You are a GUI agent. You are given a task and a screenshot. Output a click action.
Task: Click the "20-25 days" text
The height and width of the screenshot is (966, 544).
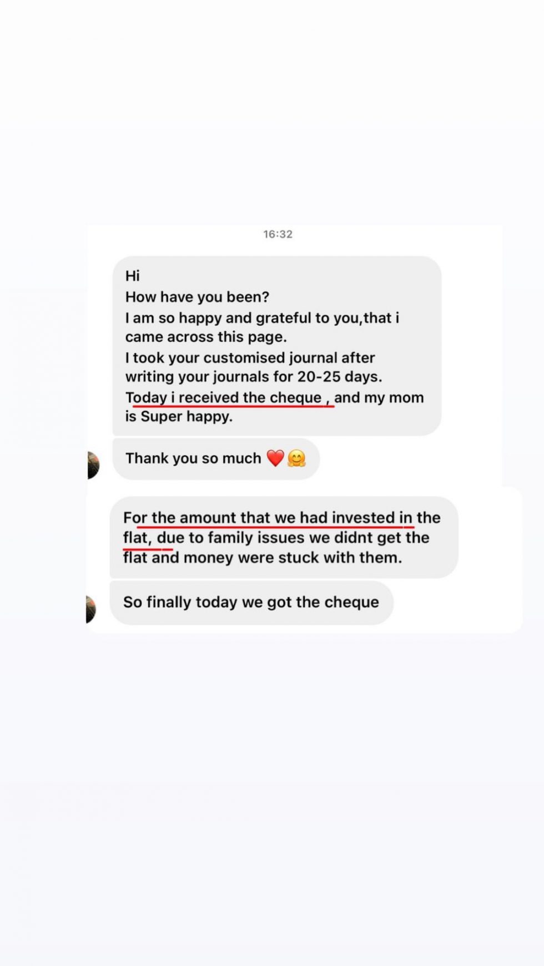[340, 377]
